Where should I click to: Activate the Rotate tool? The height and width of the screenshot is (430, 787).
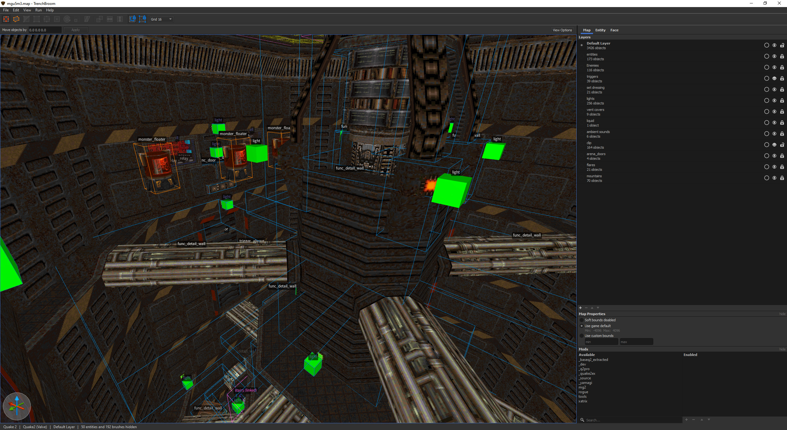coord(67,19)
